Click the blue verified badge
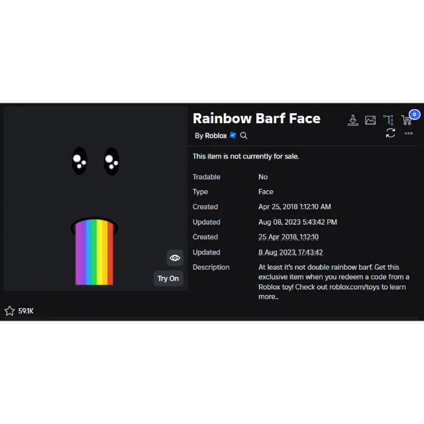 click(233, 135)
